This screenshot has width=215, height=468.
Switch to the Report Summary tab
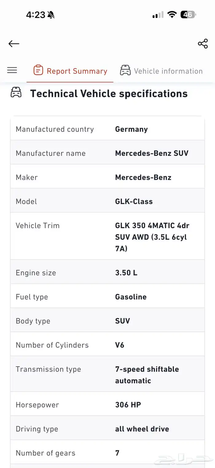coord(77,71)
